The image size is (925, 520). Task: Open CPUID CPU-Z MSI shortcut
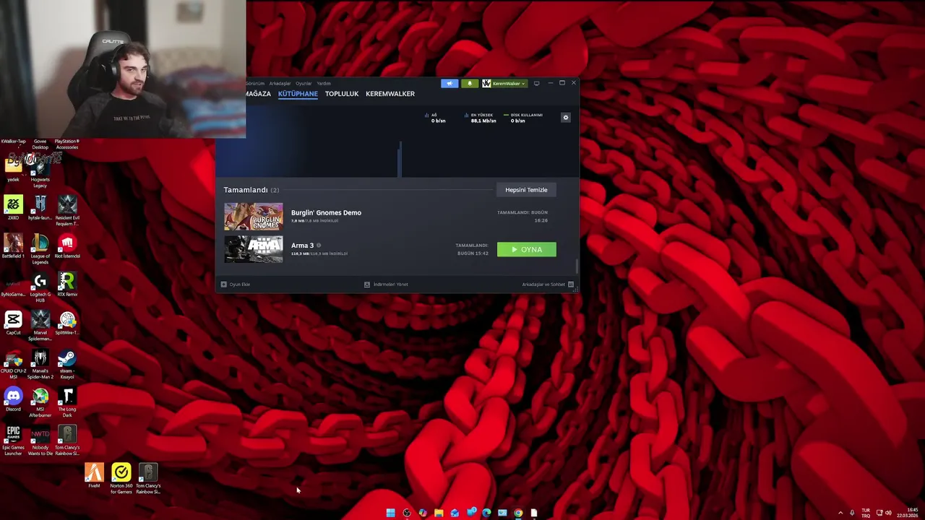[13, 364]
